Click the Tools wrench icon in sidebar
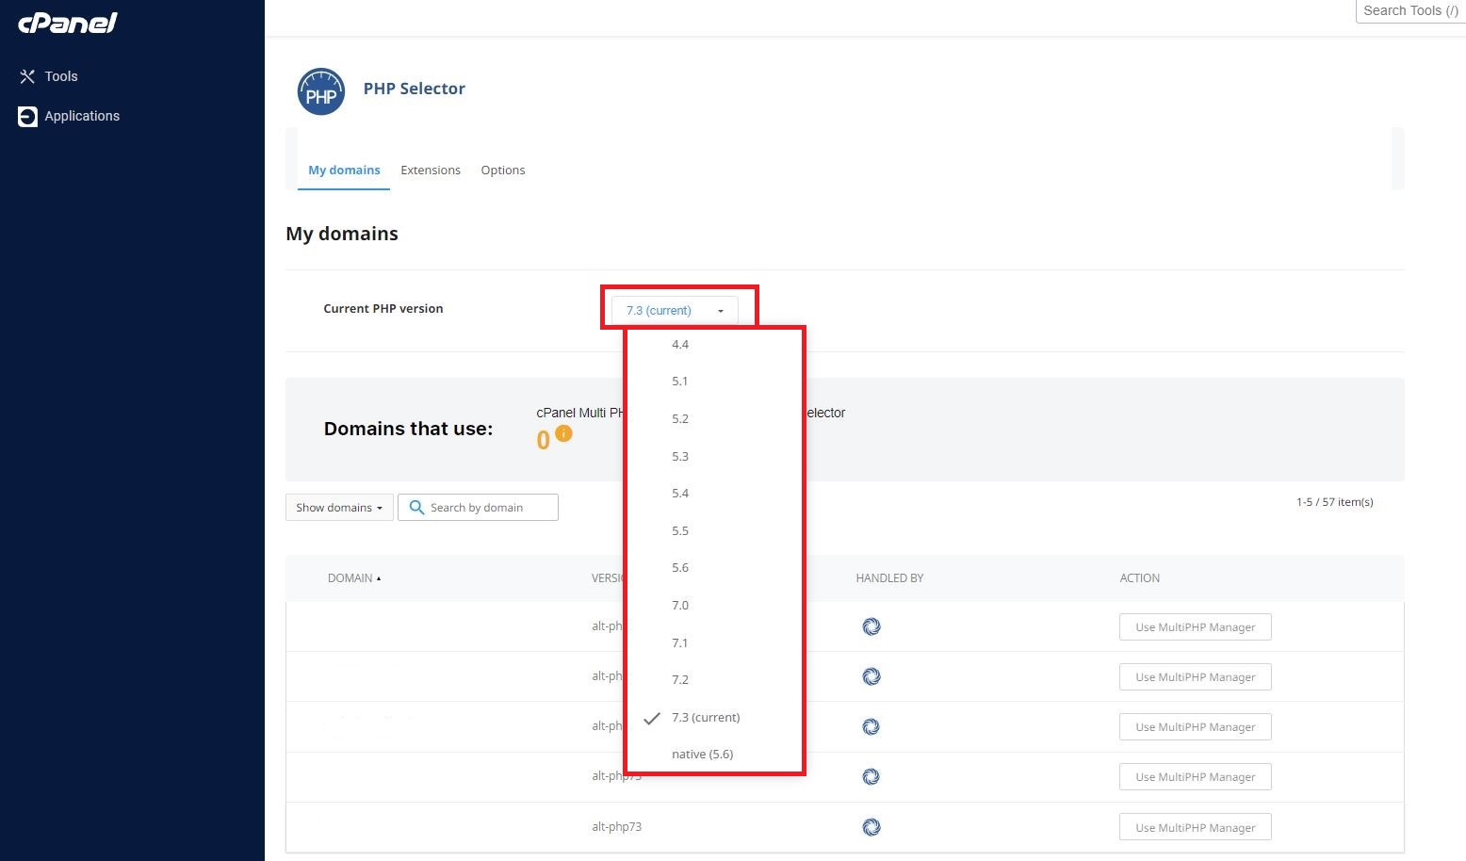The height and width of the screenshot is (861, 1466). (x=27, y=76)
